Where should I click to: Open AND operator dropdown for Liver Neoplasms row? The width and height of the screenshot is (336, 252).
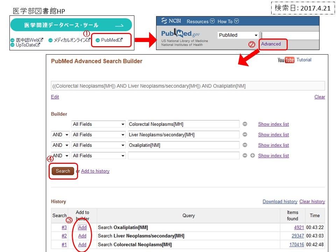tap(61, 134)
